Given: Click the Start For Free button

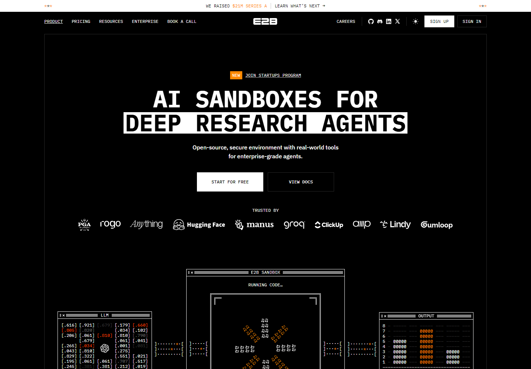Looking at the screenshot, I should (230, 182).
